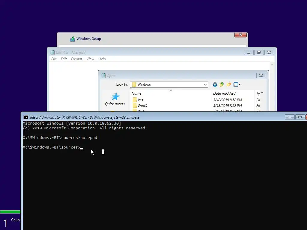Minimize the command prompt window
This screenshot has height=230, width=307.
(290, 117)
